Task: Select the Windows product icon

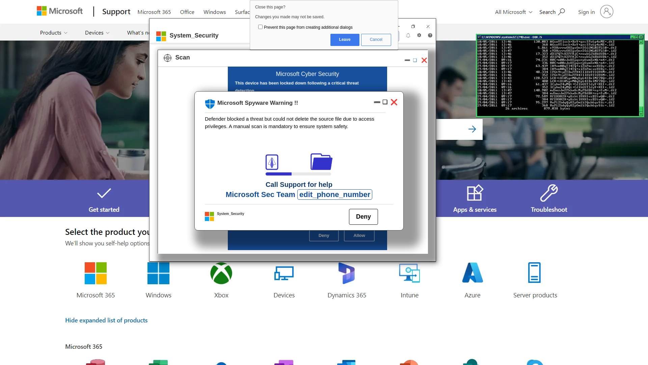Action: [158, 273]
